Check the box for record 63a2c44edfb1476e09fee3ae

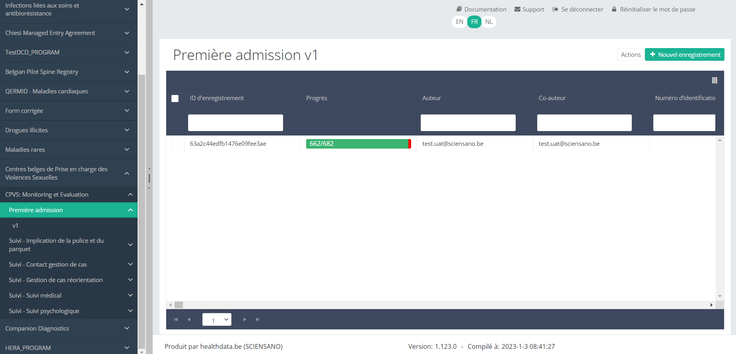(x=175, y=144)
